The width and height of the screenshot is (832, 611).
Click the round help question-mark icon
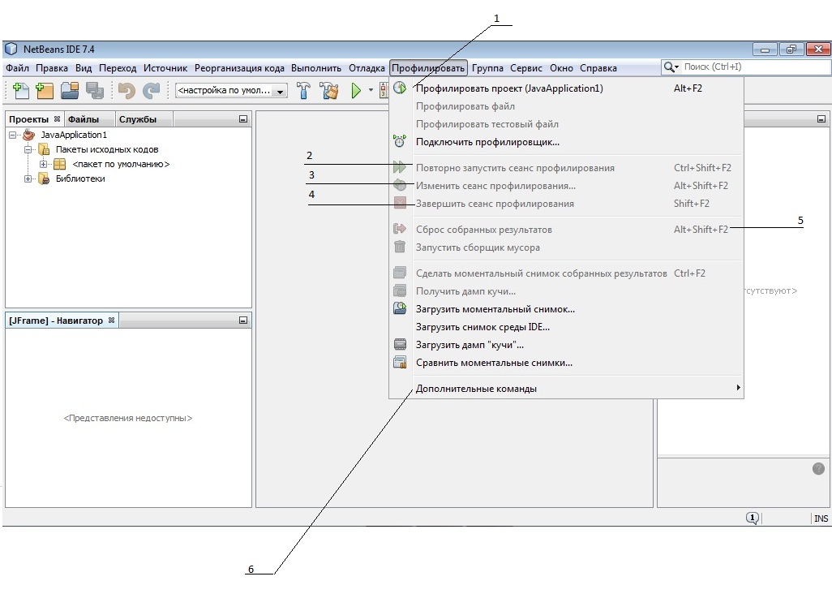(x=818, y=469)
